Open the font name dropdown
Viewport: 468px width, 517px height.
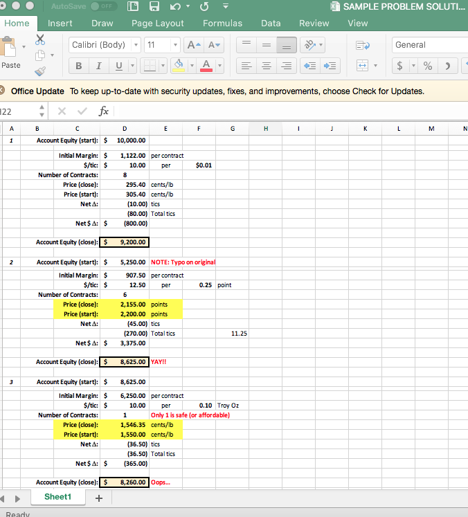pyautogui.click(x=136, y=45)
